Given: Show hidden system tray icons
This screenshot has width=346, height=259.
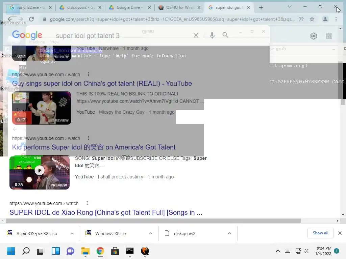Looking at the screenshot, I should tap(278, 251).
